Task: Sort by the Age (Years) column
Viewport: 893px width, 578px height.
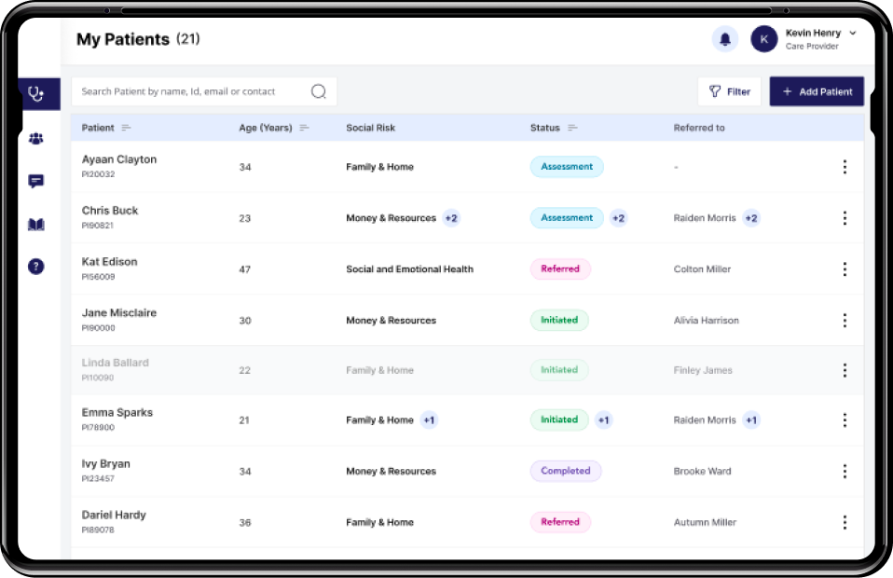Action: coord(304,128)
